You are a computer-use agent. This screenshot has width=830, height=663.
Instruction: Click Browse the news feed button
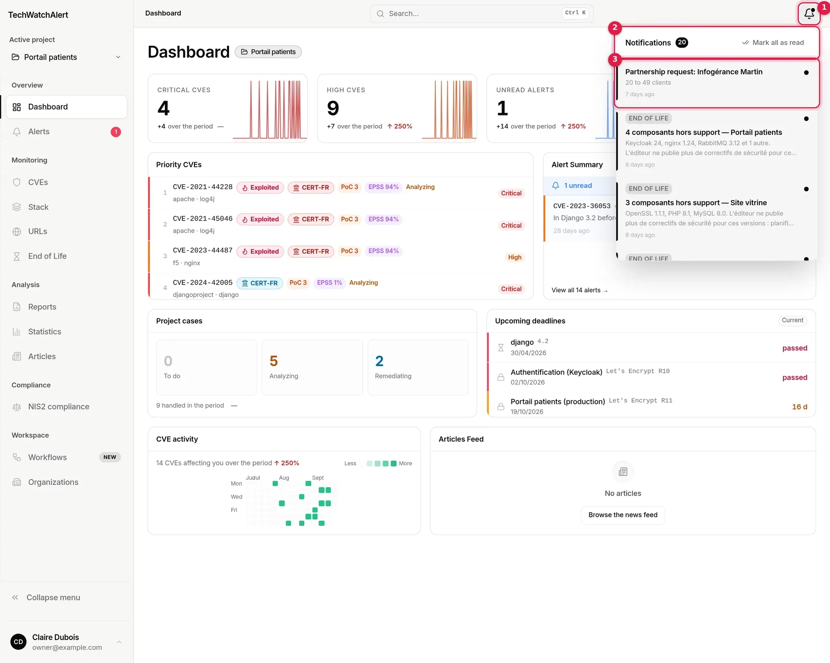point(622,515)
